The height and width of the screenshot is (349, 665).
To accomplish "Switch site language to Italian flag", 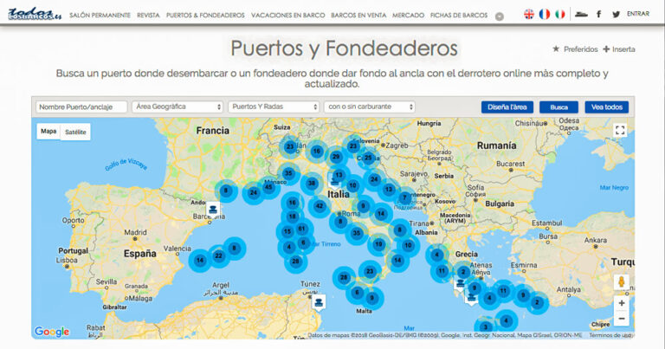I will tap(560, 14).
